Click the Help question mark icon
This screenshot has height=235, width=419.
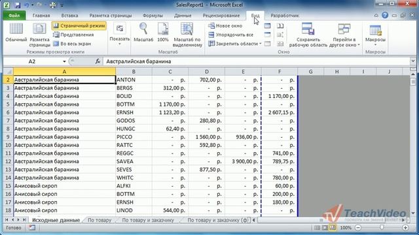[x=385, y=15]
